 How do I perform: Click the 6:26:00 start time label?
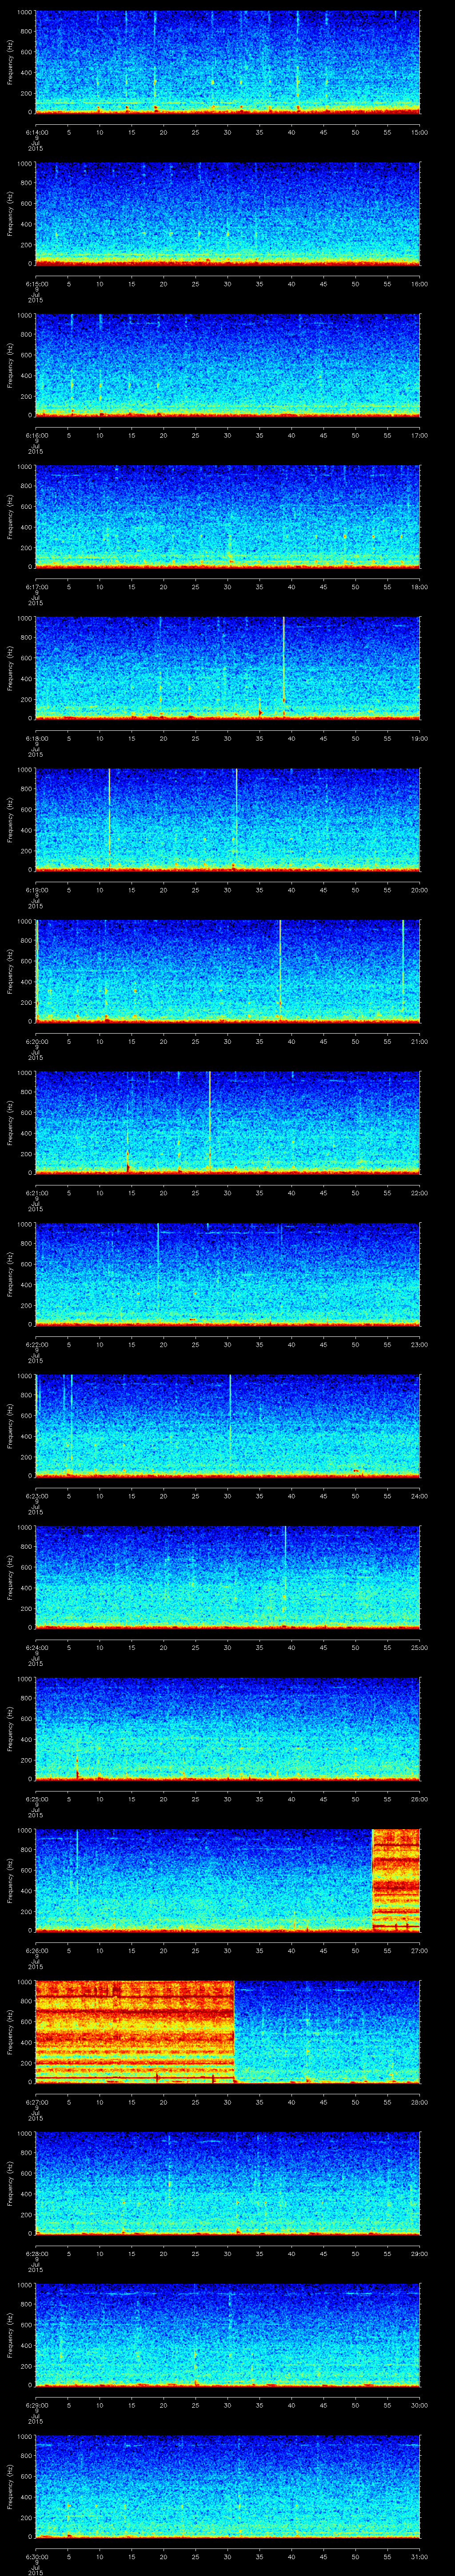36,1950
